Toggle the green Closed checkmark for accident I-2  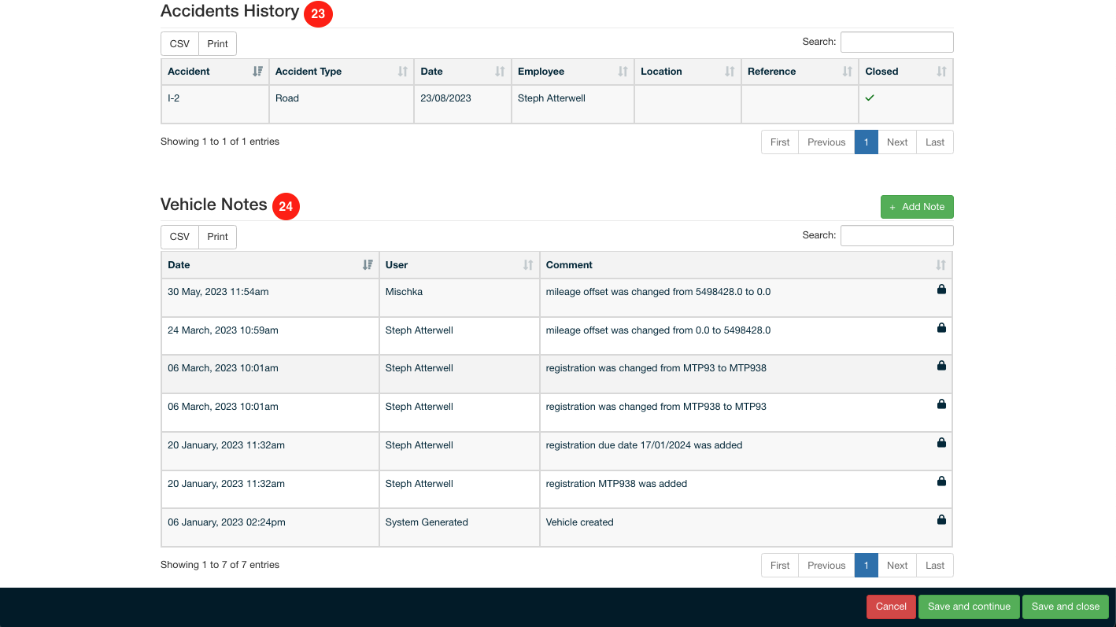point(867,98)
